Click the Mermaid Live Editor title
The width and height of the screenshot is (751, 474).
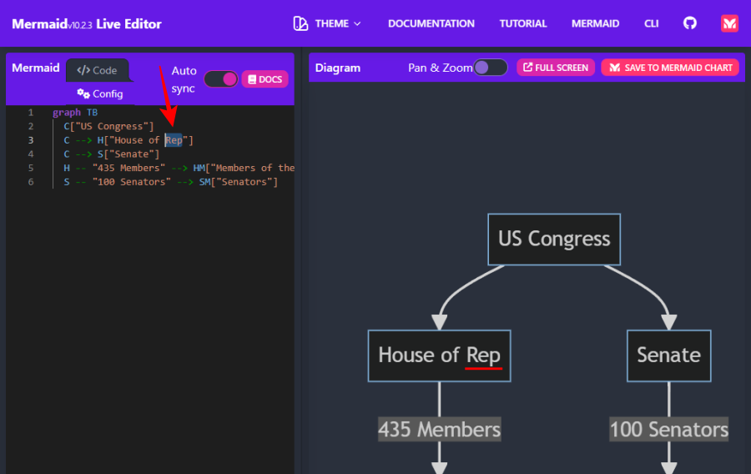click(87, 24)
